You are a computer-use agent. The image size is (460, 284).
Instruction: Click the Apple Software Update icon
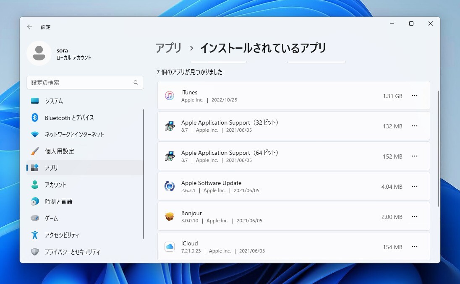[x=170, y=186]
